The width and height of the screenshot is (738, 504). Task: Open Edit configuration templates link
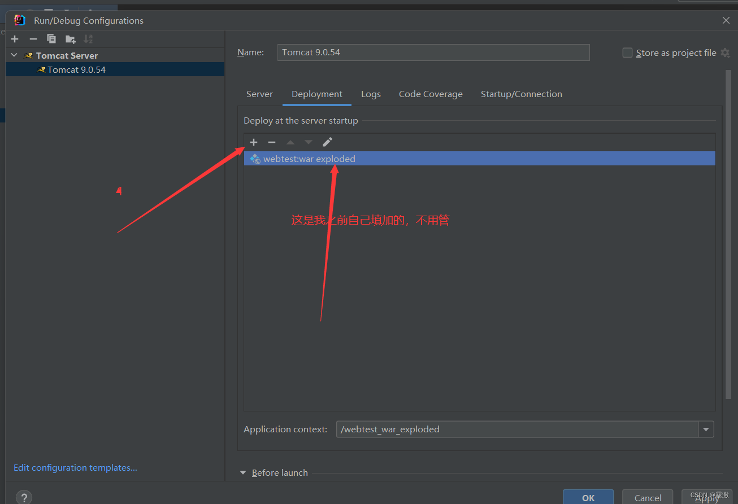pyautogui.click(x=75, y=468)
